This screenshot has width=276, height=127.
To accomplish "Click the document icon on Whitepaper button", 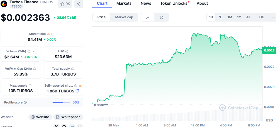I will (58, 117).
